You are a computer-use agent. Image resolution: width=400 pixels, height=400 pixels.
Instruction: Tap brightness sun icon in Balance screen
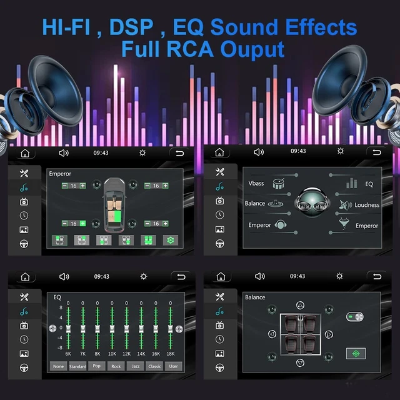click(x=339, y=276)
